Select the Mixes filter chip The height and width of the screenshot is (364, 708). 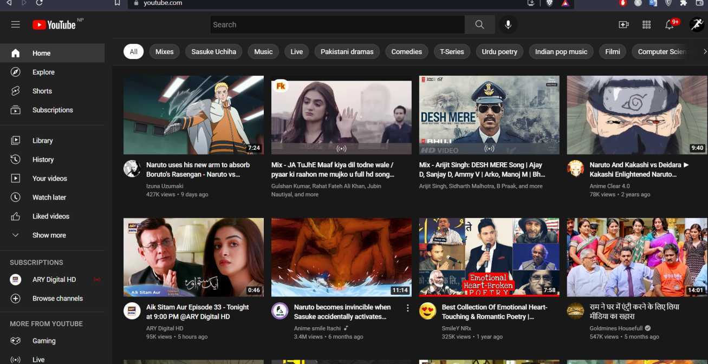[165, 52]
